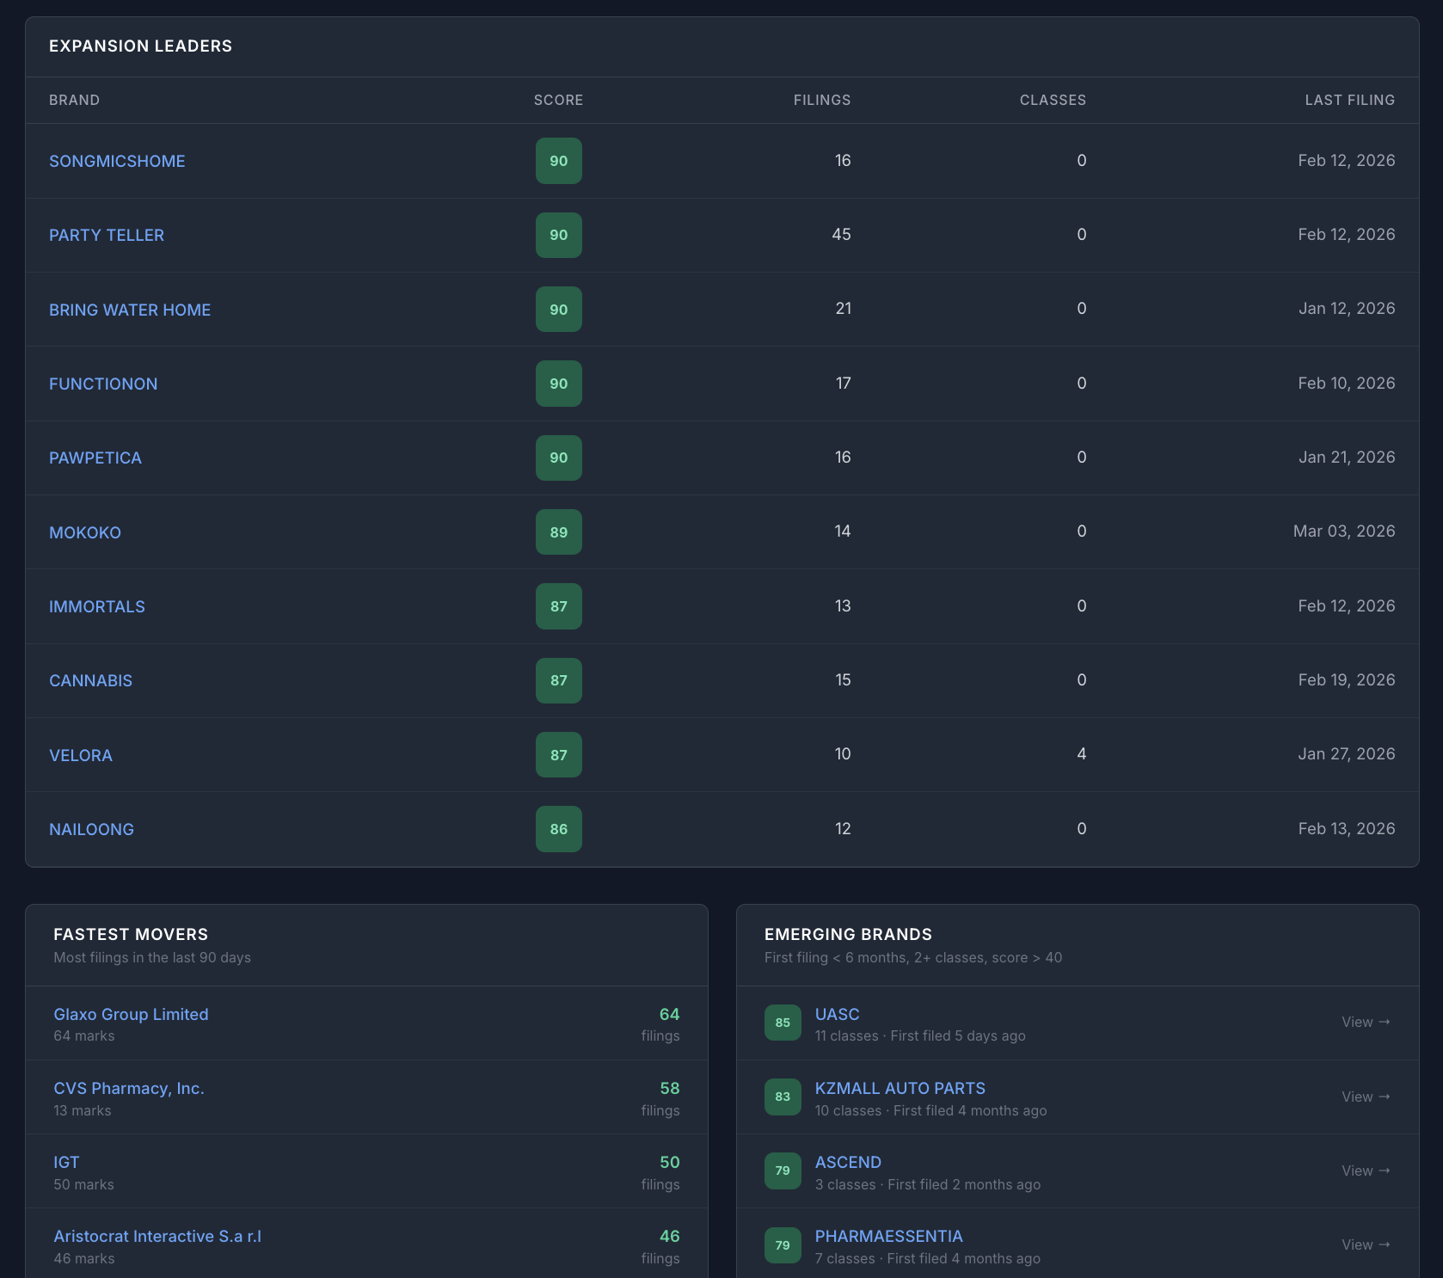This screenshot has width=1443, height=1278.
Task: Click View arrow for PHARMAESSENTIA
Action: coord(1366,1245)
